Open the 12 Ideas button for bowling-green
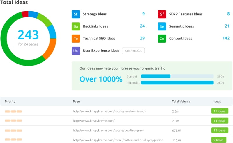Image resolution: width=233 pixels, height=143 pixels. point(220,131)
